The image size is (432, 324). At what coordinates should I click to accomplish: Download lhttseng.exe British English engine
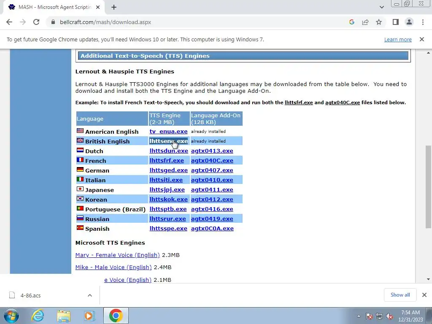click(x=168, y=141)
